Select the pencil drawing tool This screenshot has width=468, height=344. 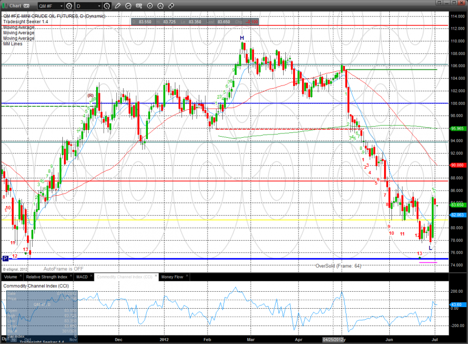(118, 6)
